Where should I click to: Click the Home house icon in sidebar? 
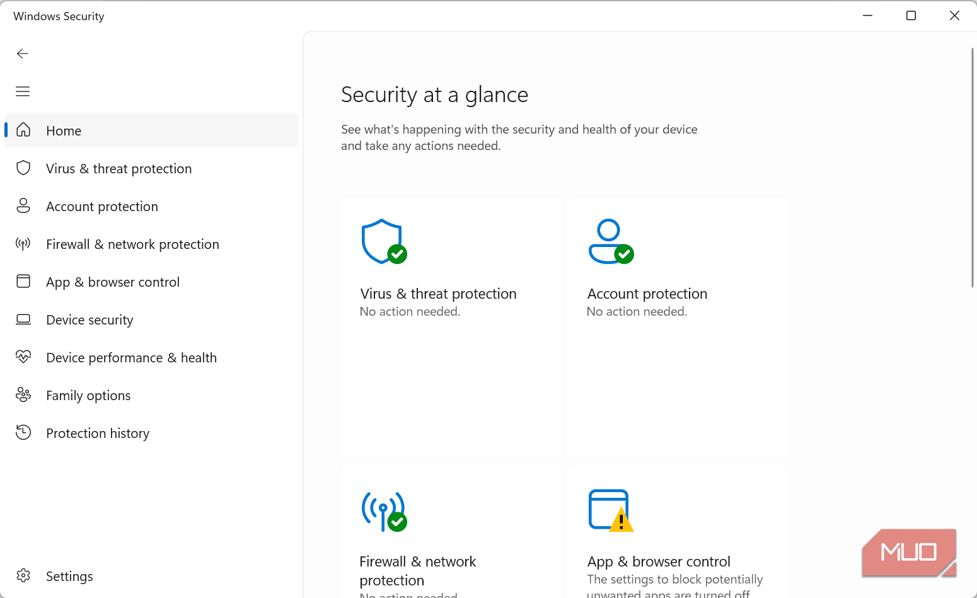point(23,130)
